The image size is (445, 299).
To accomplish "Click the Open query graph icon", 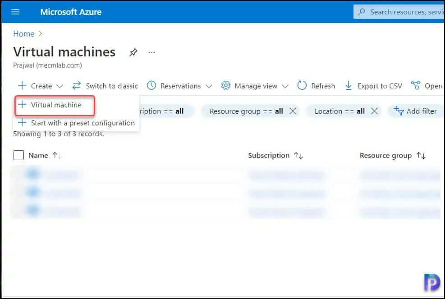I will tap(416, 85).
